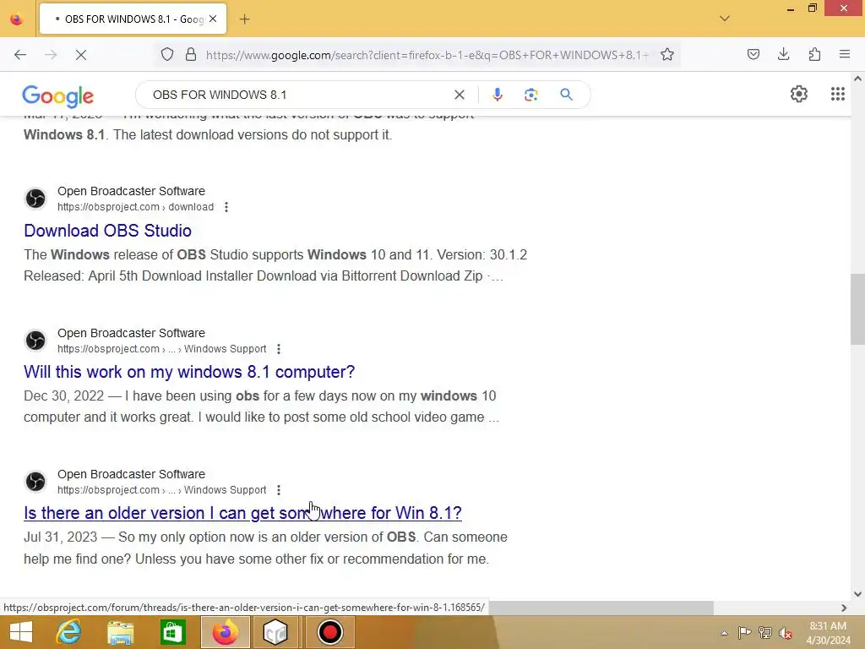Open the cube-shaped app on taskbar
Screen dimensions: 865x649
click(275, 632)
